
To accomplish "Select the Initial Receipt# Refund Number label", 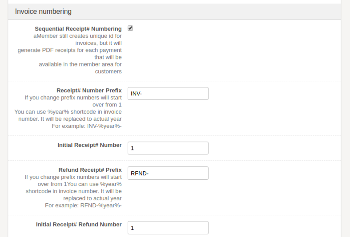I will click(x=79, y=225).
